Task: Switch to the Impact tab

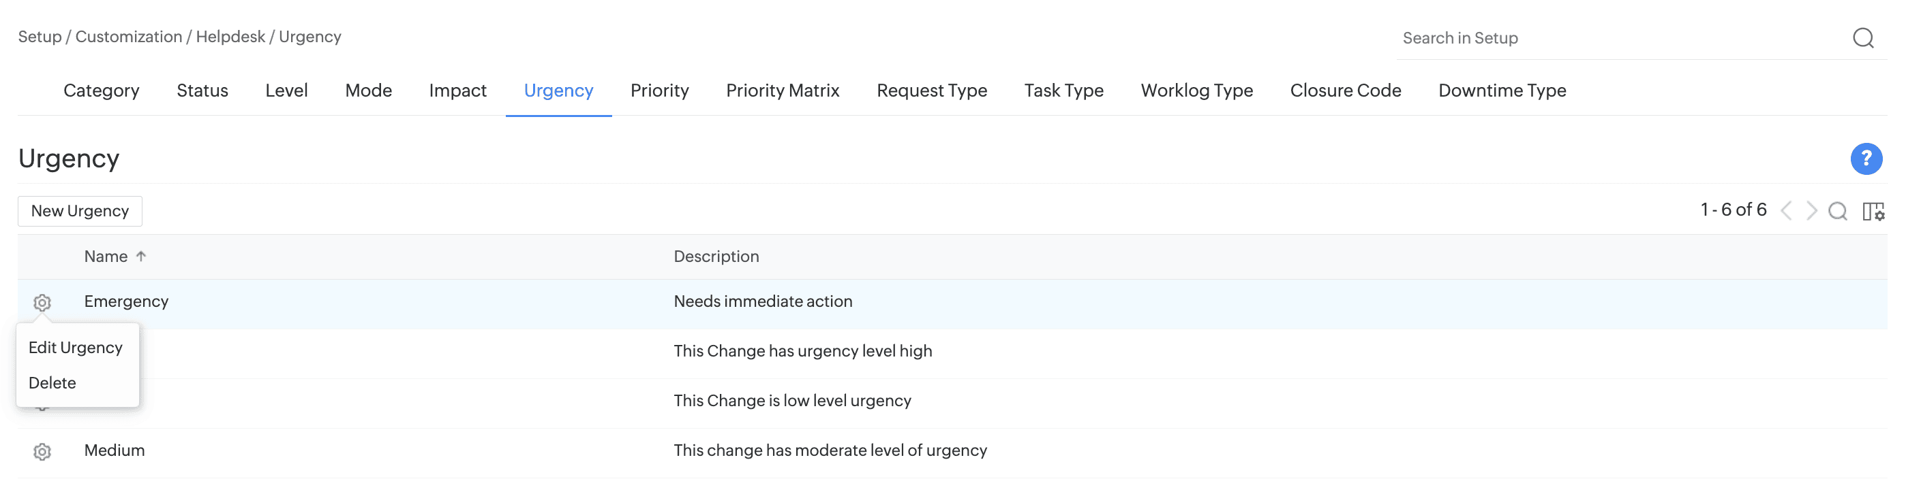Action: click(x=457, y=90)
